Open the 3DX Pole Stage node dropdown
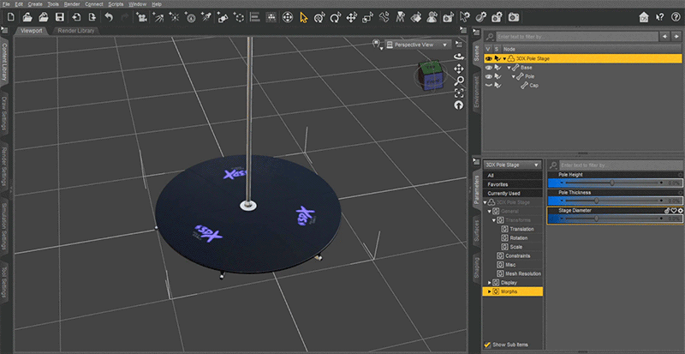Viewport: 685px width, 354px height. (512, 165)
